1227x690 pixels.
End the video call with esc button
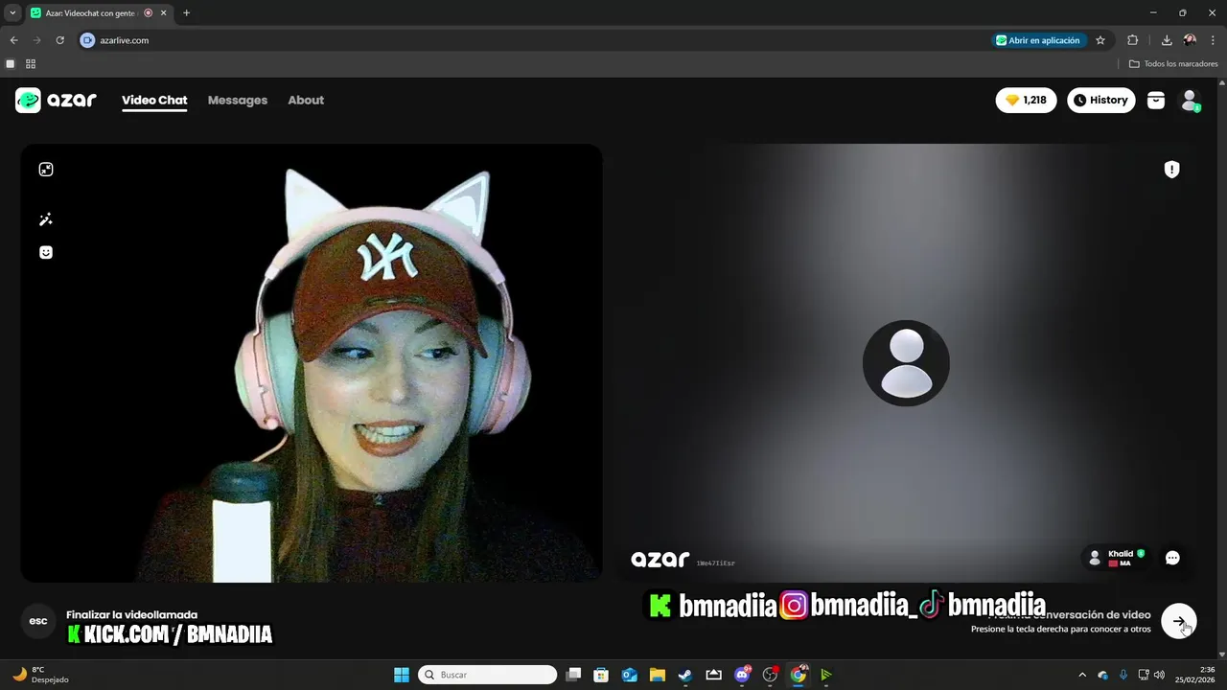coord(38,621)
